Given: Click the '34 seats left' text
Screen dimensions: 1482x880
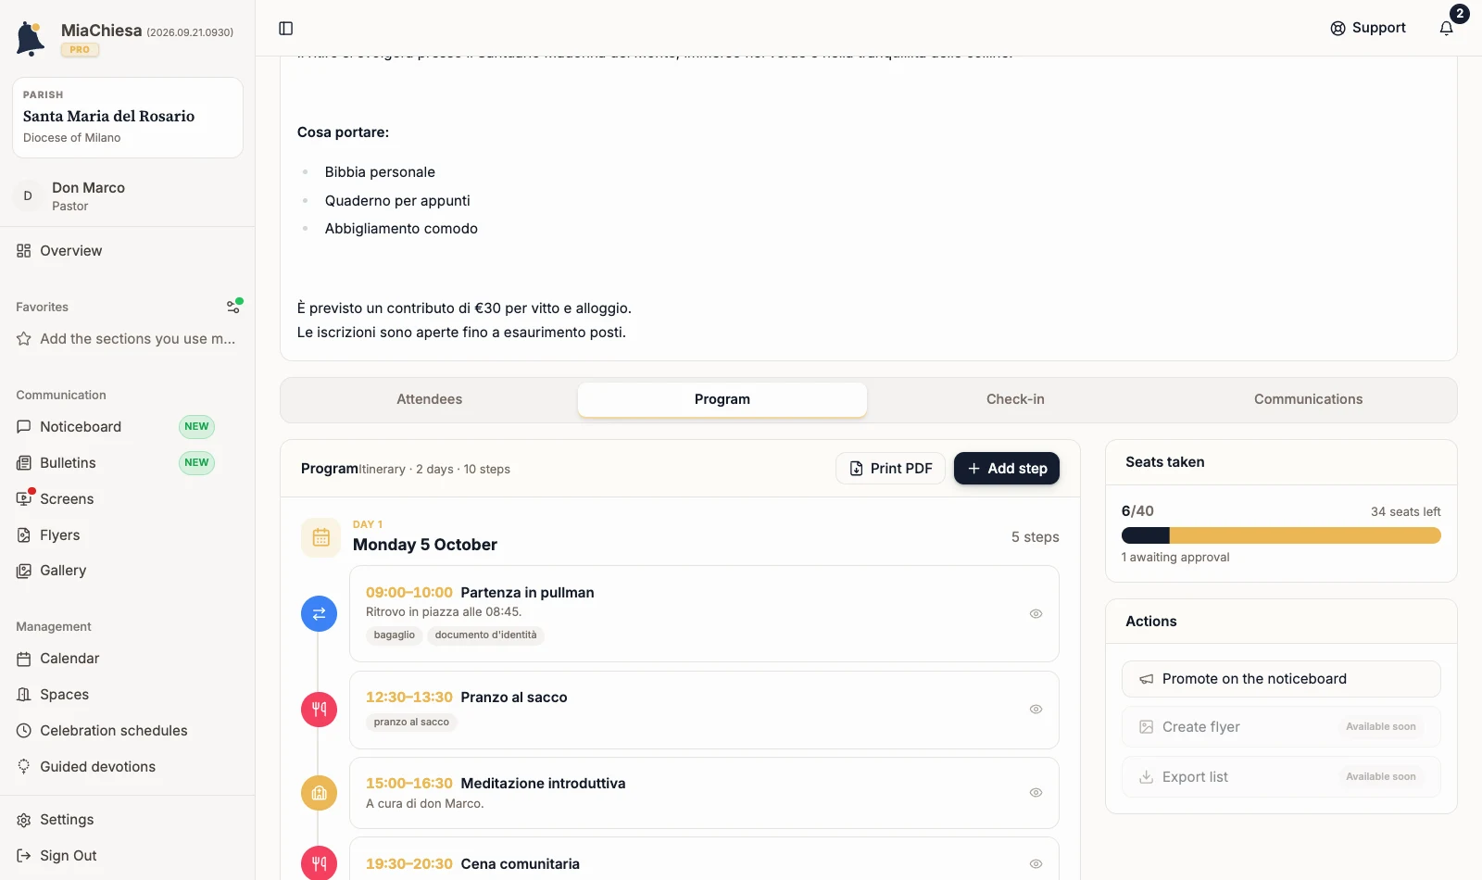Looking at the screenshot, I should (1406, 512).
